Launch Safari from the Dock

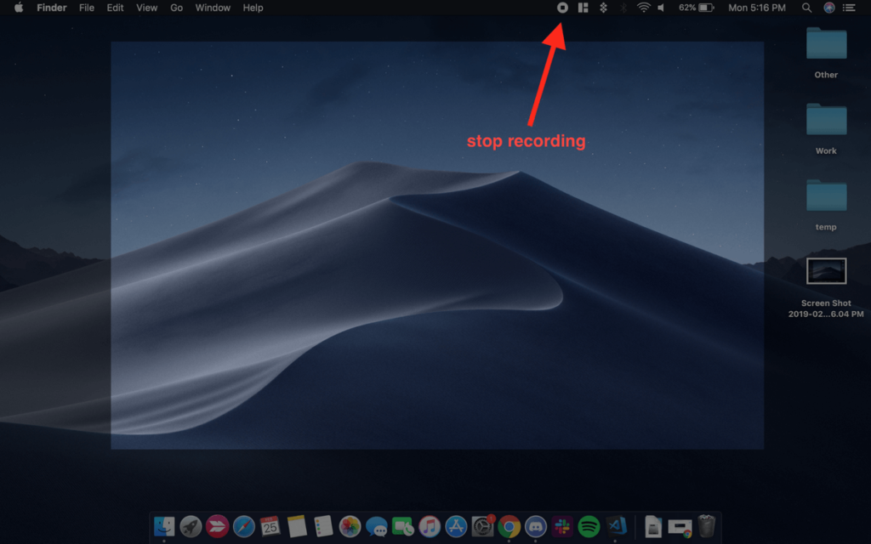coord(242,527)
